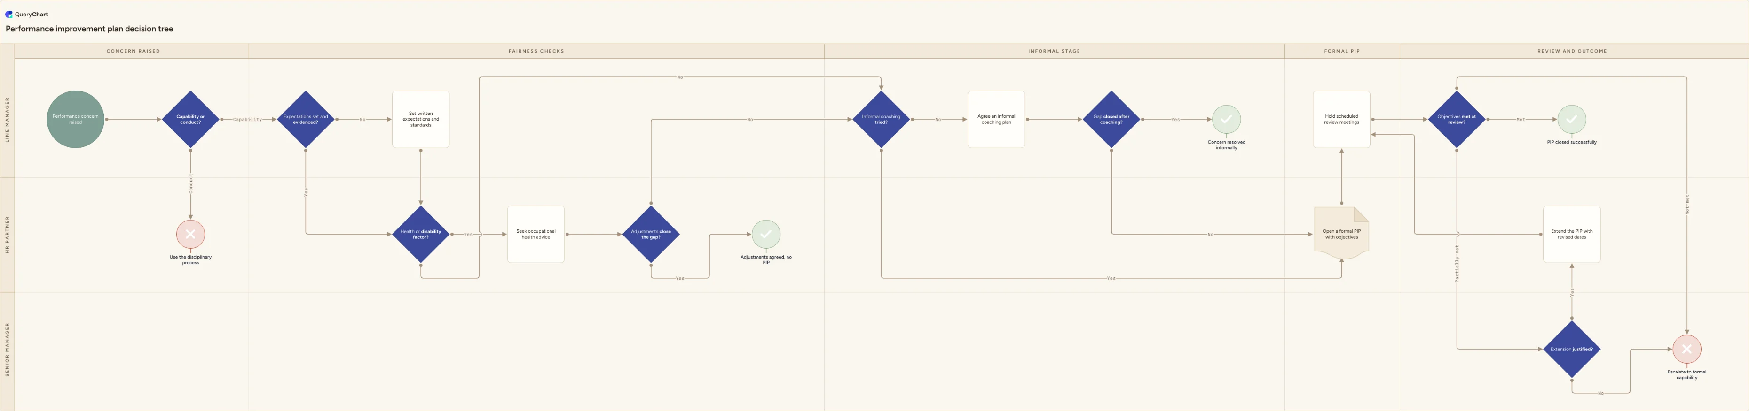Click the 'Objectives met at review?' decision
The image size is (1749, 411).
[1457, 119]
